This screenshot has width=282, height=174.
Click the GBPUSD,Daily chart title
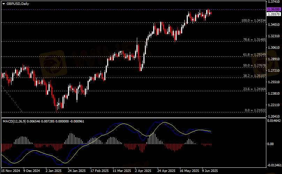(x=17, y=4)
